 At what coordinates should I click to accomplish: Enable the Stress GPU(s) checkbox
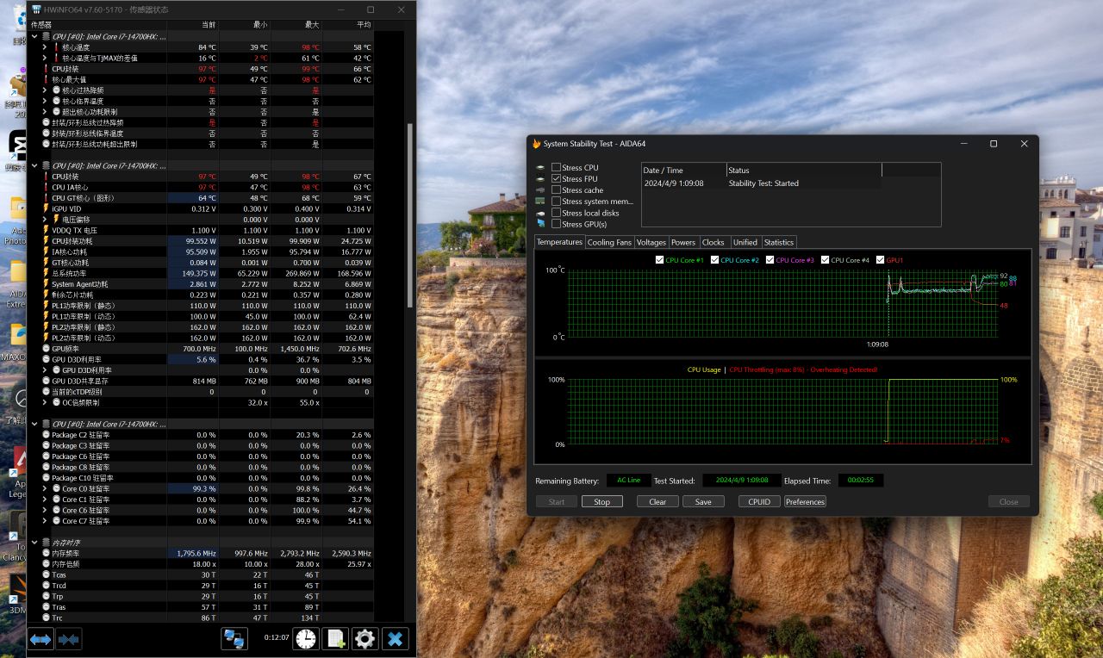(556, 224)
